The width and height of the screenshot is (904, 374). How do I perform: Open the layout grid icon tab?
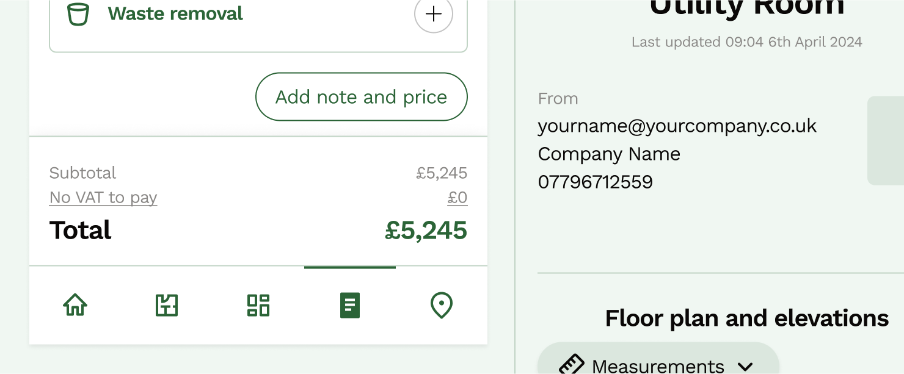[258, 304]
